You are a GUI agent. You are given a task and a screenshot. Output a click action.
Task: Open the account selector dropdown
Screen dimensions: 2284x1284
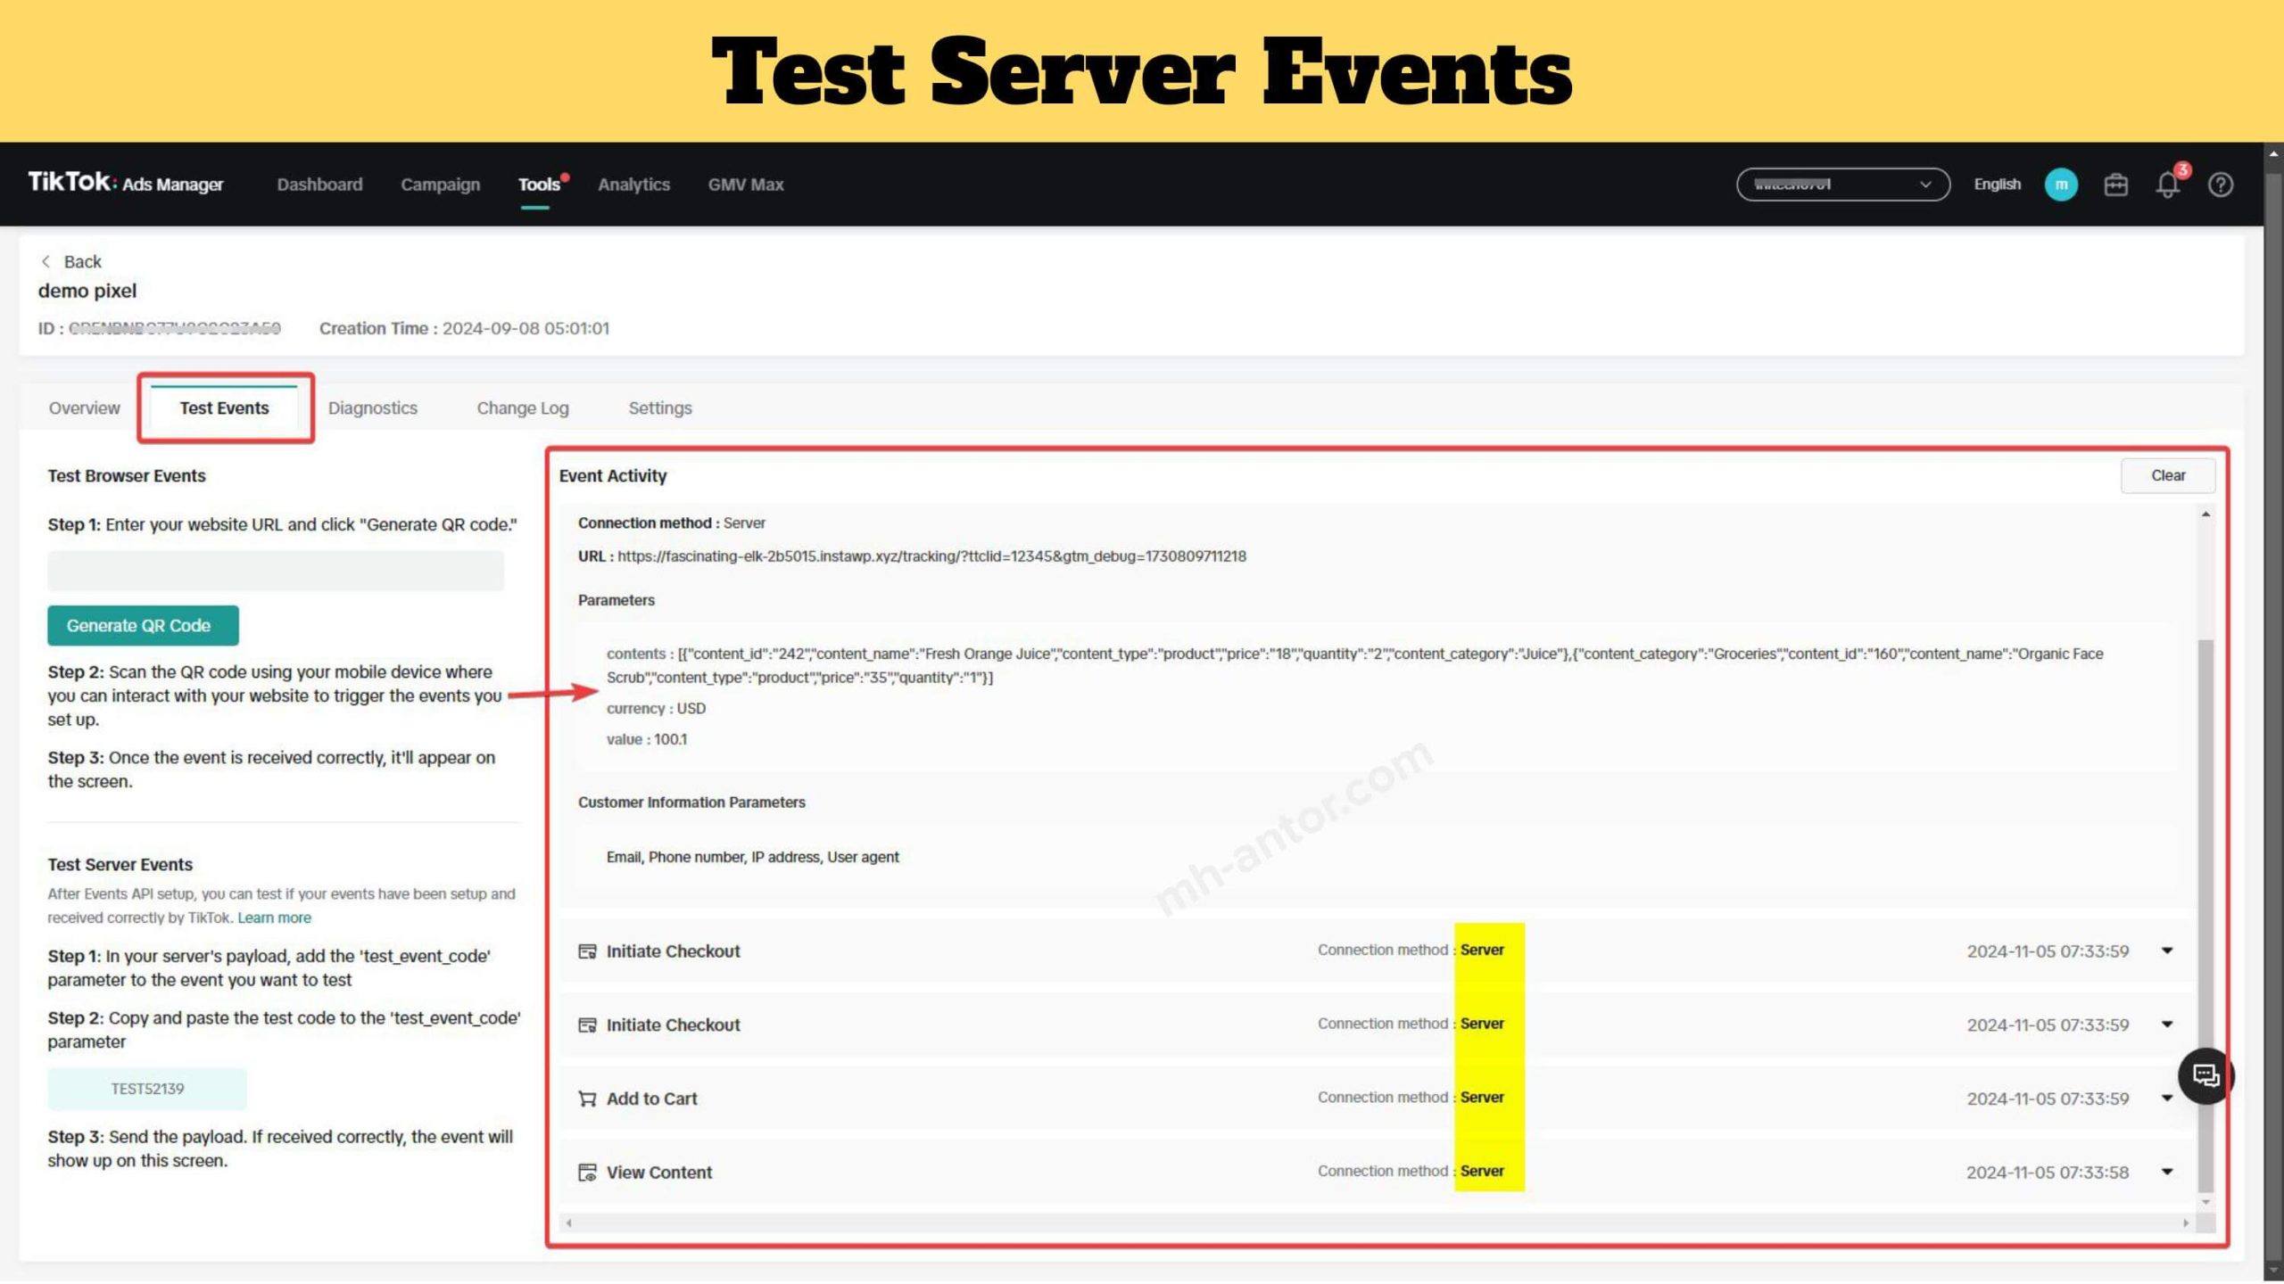(x=1842, y=185)
